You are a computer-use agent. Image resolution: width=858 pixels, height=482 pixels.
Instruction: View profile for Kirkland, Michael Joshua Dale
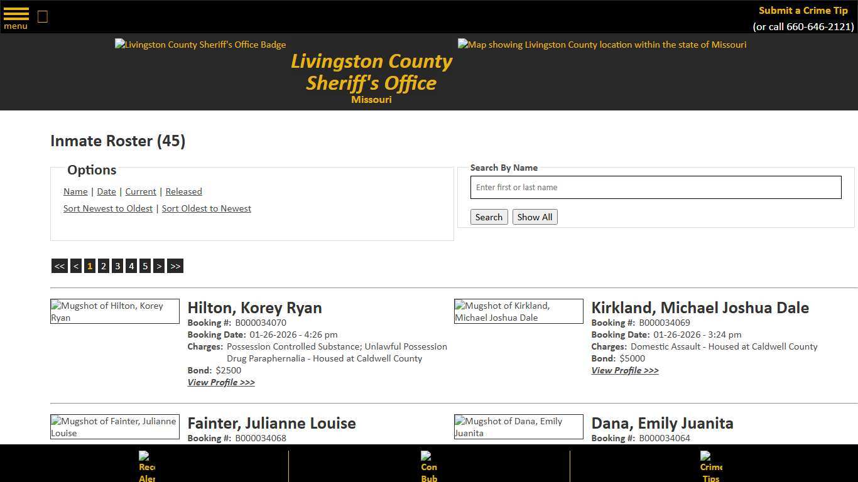click(624, 370)
